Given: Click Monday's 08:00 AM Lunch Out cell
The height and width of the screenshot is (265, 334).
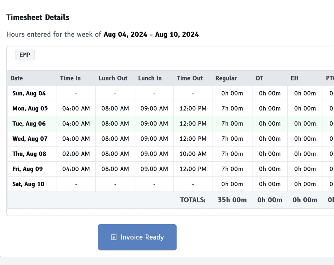Looking at the screenshot, I should (115, 109).
